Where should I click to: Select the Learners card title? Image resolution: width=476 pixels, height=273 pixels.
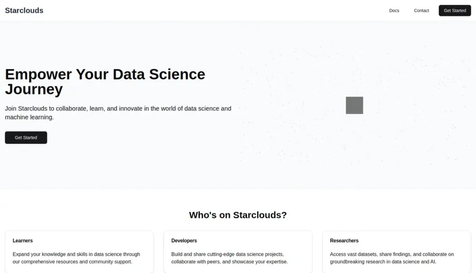[23, 241]
